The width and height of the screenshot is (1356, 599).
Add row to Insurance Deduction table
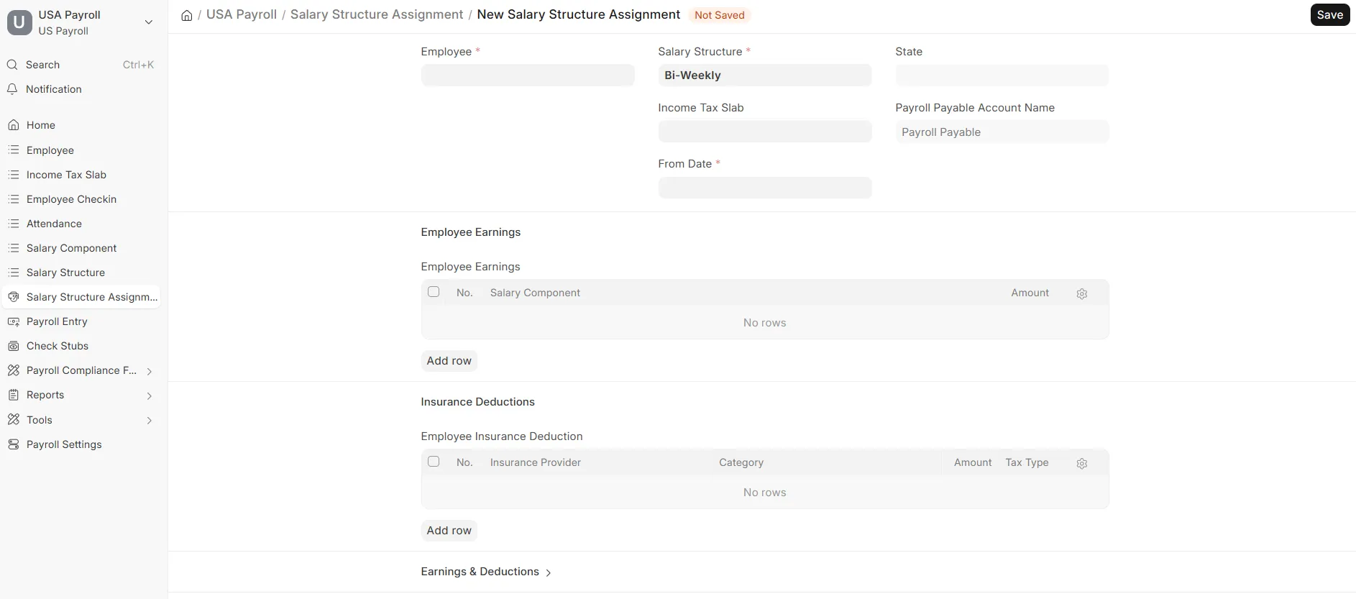click(x=449, y=531)
